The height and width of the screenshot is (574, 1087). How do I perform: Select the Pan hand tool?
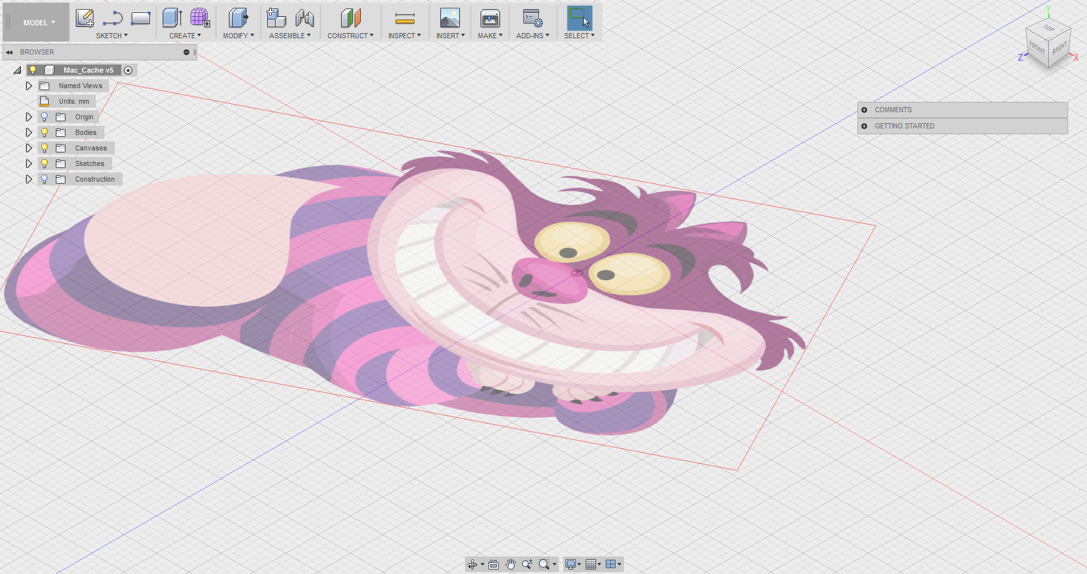pyautogui.click(x=510, y=564)
